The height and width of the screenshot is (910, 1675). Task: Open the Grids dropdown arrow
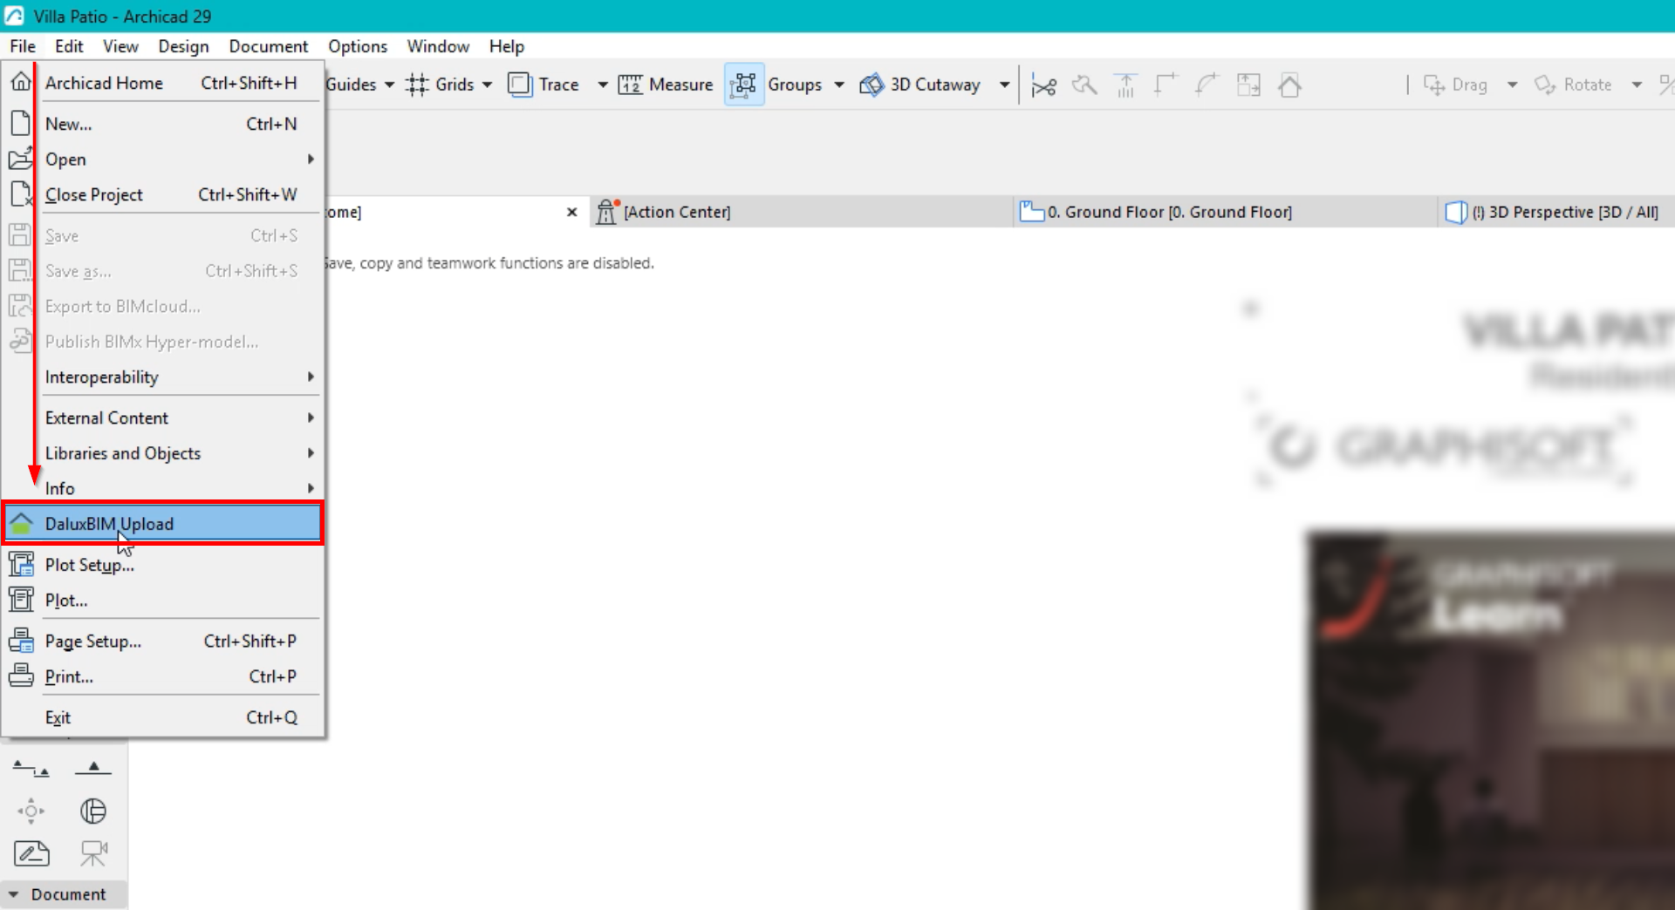click(488, 85)
